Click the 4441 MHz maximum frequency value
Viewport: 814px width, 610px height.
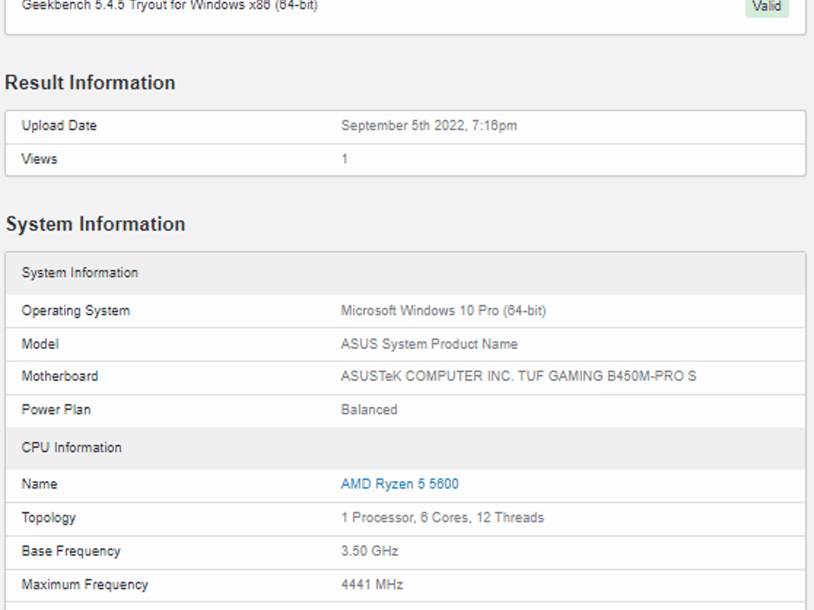(x=372, y=585)
